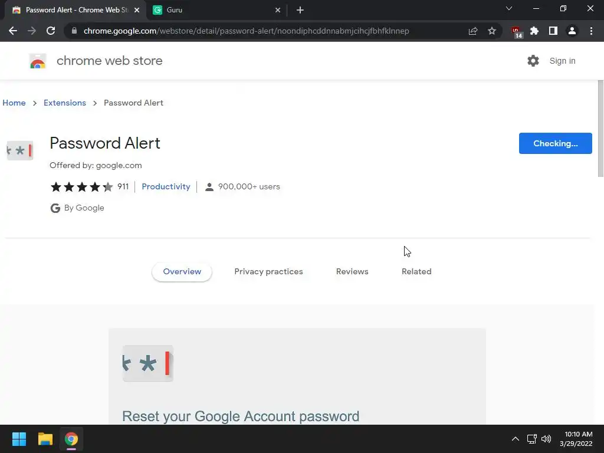This screenshot has height=453, width=604.
Task: Click the uBlock extension icon in toolbar
Action: click(516, 31)
